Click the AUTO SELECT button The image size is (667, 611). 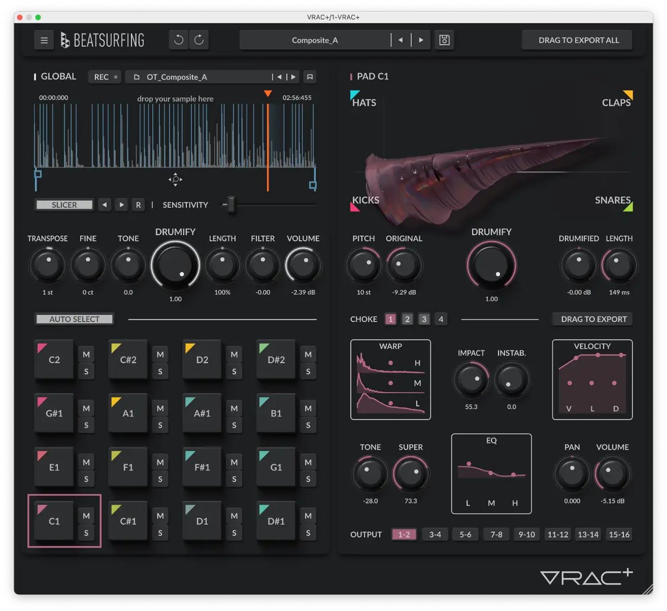point(74,319)
